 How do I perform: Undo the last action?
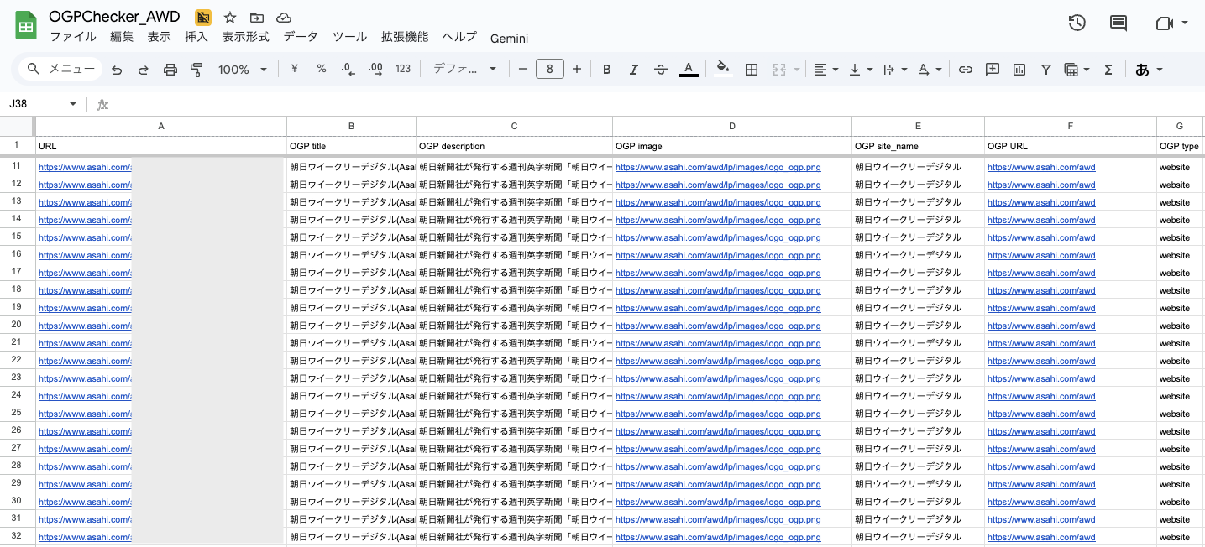[x=117, y=70]
